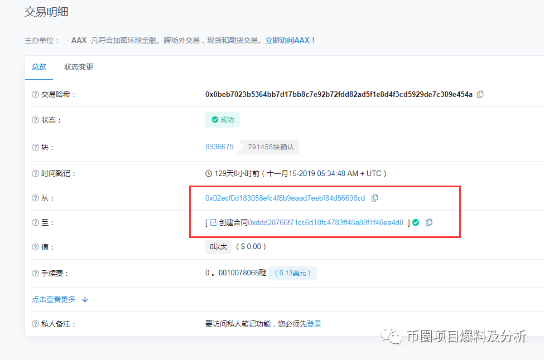This screenshot has width=544, height=360.
Task: Click green check icon in 成功 badge
Action: click(x=215, y=120)
